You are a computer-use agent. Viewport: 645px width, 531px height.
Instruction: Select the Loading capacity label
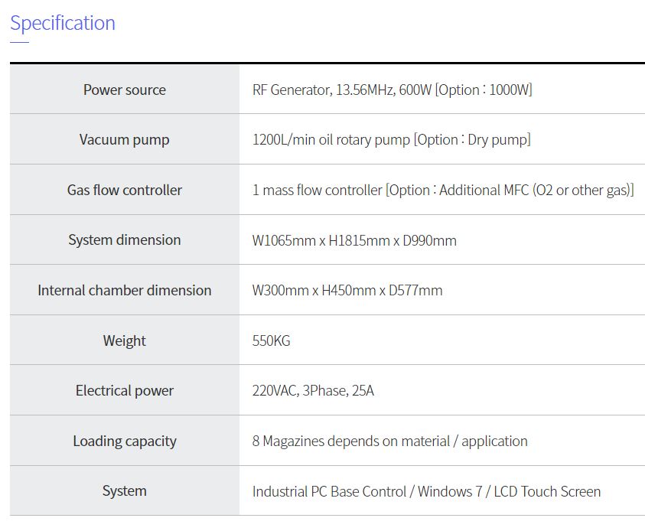pos(124,441)
